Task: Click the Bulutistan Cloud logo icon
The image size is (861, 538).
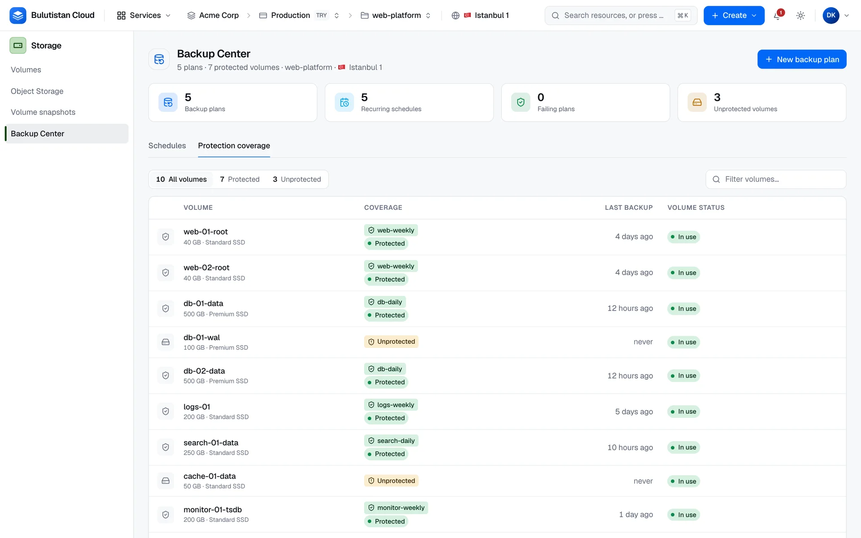Action: [18, 15]
